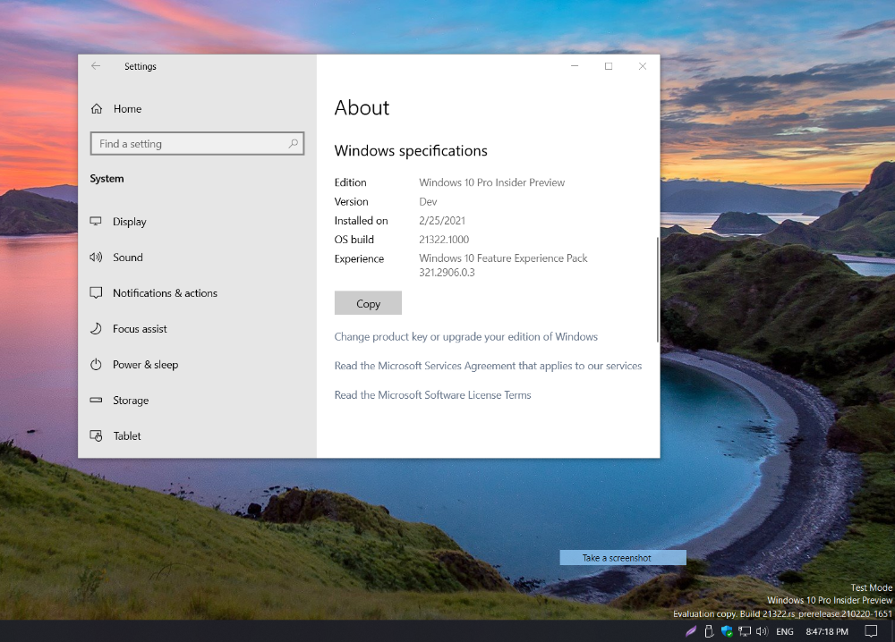Go back with the Settings back arrow
This screenshot has width=895, height=642.
click(x=96, y=66)
